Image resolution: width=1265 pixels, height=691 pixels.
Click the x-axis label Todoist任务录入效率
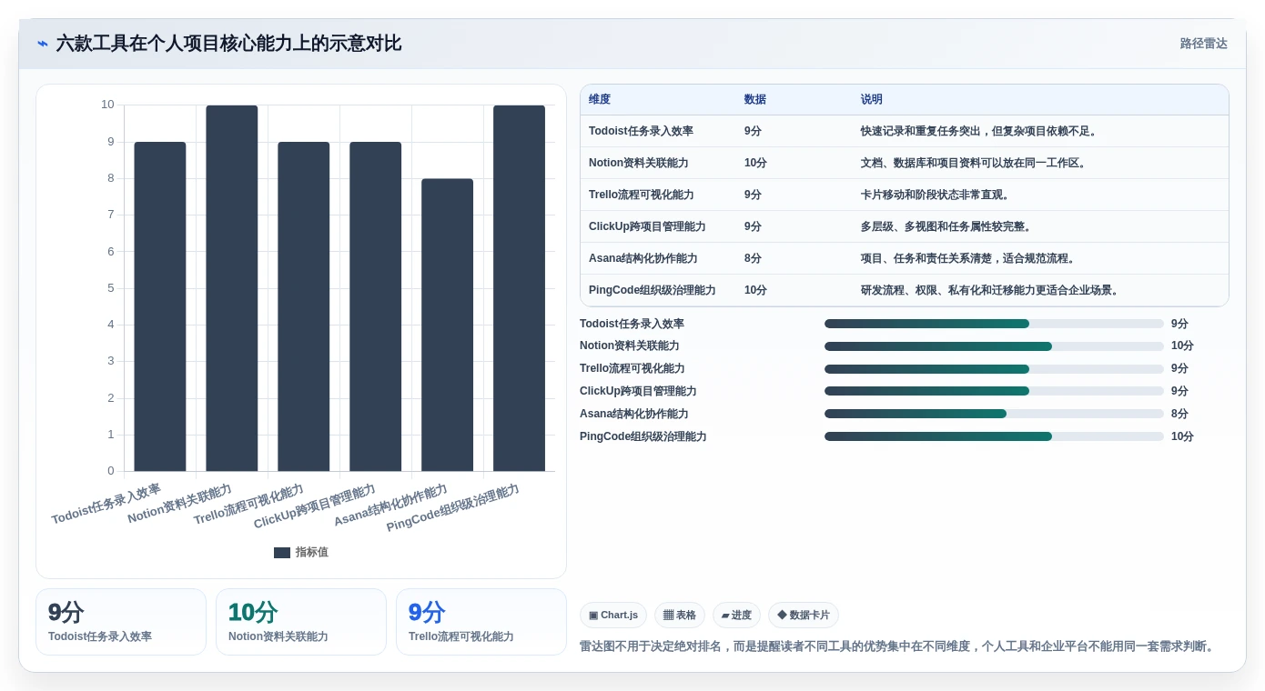[x=106, y=504]
